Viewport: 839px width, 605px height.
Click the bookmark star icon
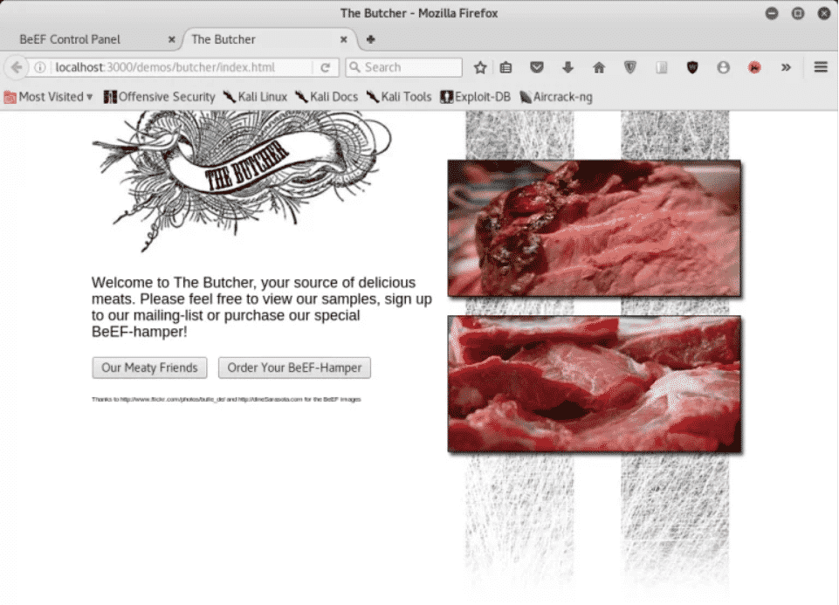click(480, 67)
